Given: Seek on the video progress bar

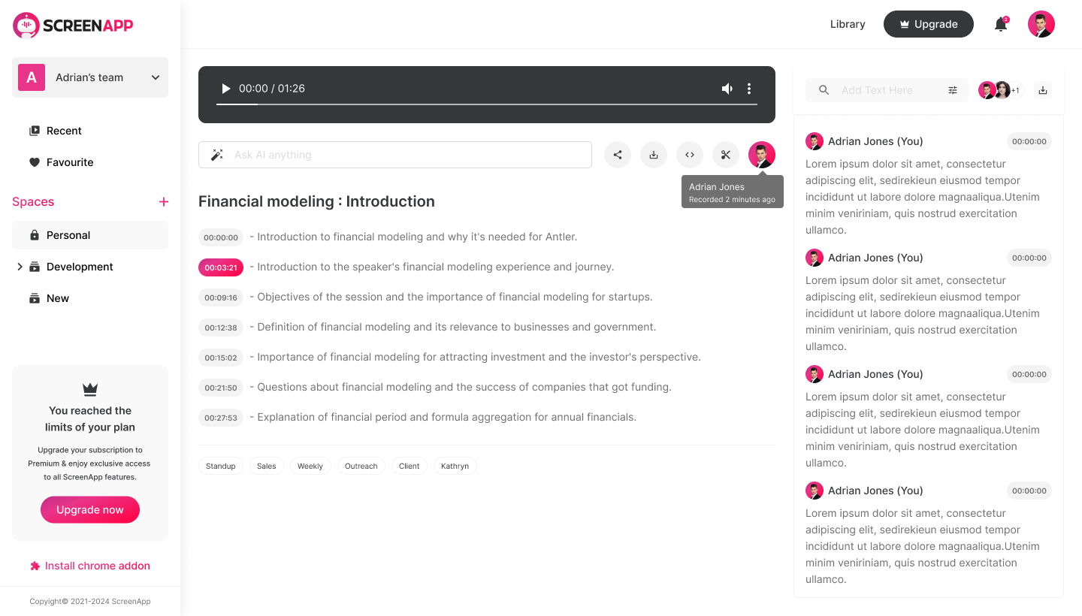Looking at the screenshot, I should (x=487, y=104).
